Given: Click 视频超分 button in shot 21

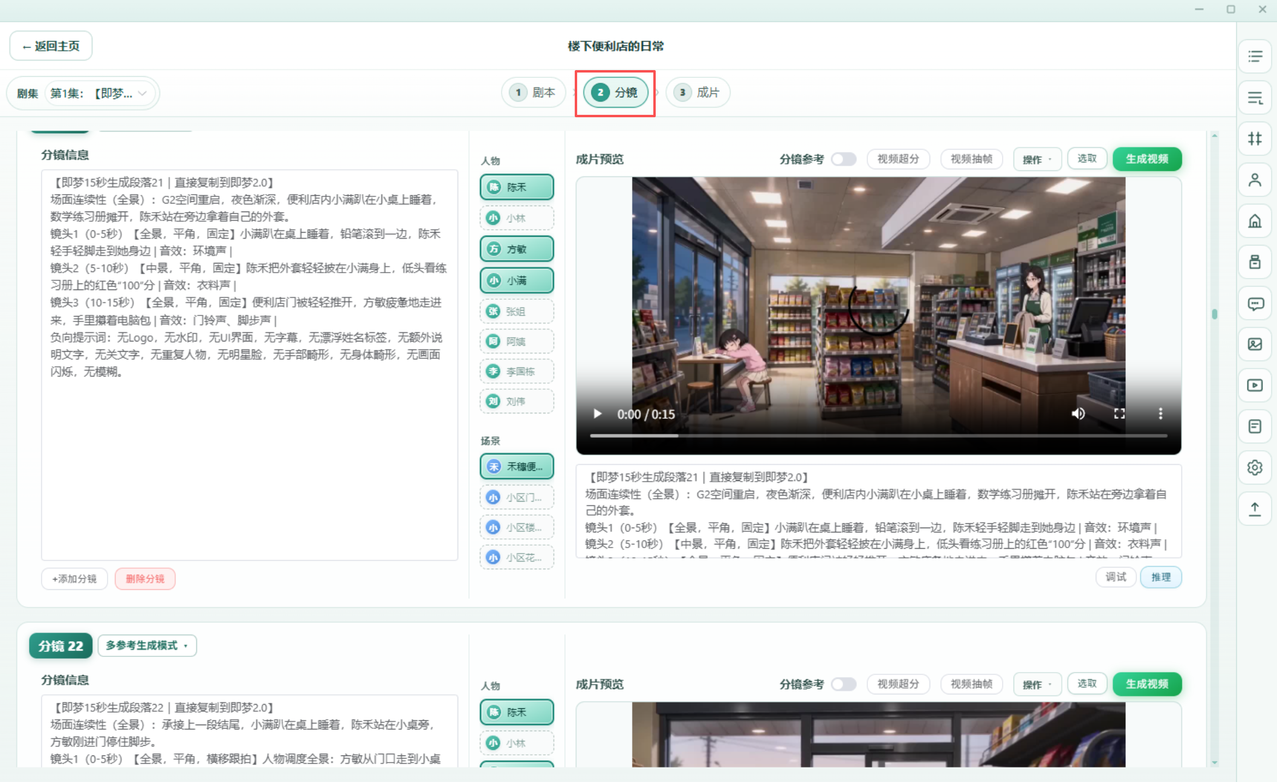Looking at the screenshot, I should tap(898, 159).
